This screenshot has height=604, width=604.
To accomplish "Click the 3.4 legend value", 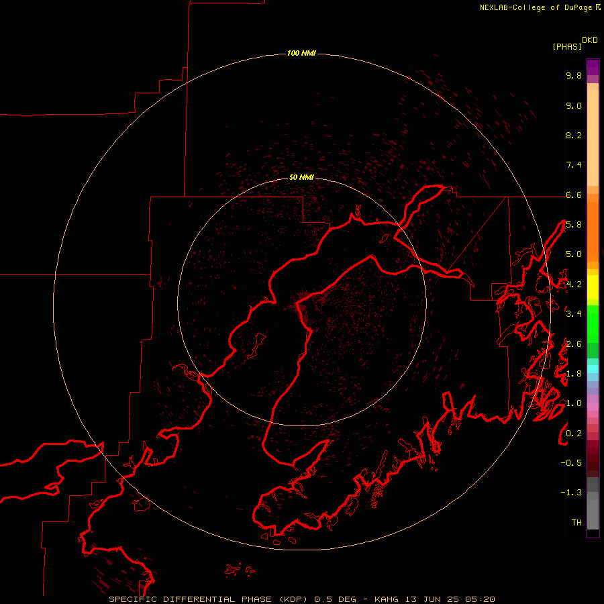I will tap(574, 314).
